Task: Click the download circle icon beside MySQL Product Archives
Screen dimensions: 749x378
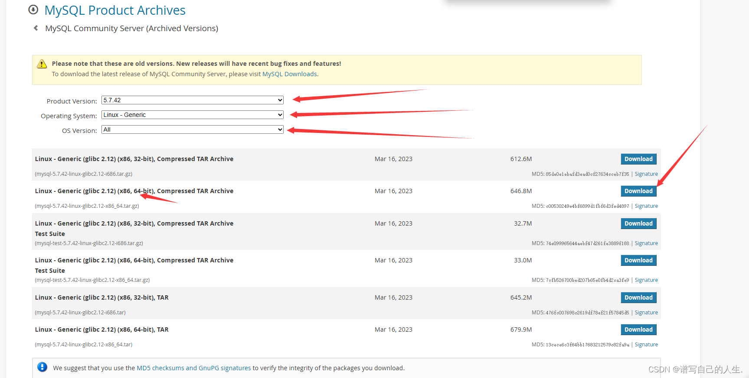Action: point(33,10)
